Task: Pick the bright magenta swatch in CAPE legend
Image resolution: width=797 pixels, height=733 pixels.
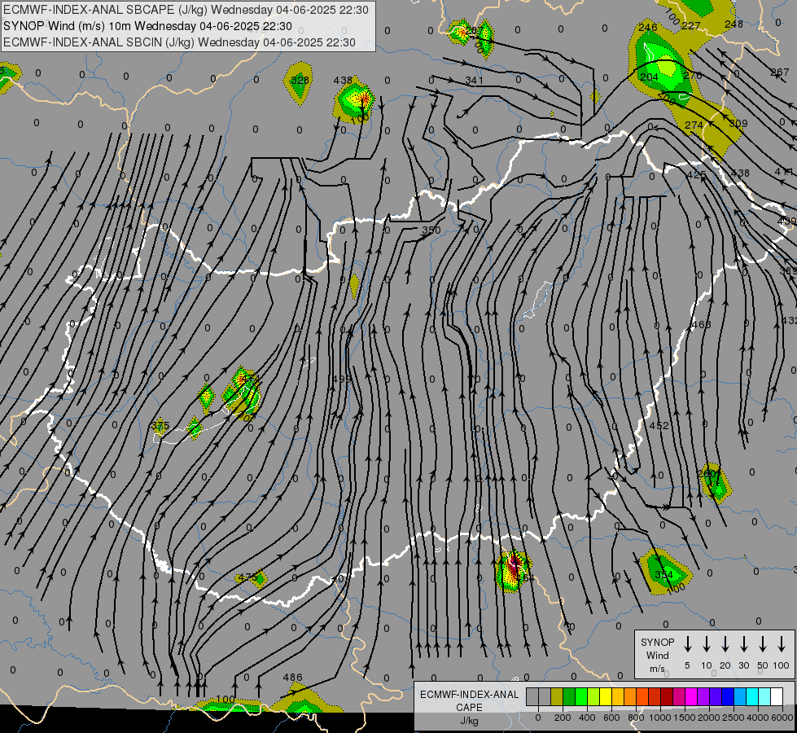Action: (691, 697)
